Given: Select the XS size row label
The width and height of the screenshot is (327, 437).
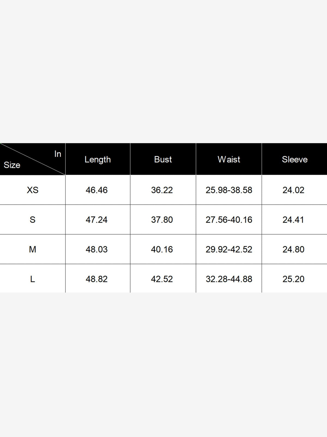Looking at the screenshot, I should click(x=32, y=190).
